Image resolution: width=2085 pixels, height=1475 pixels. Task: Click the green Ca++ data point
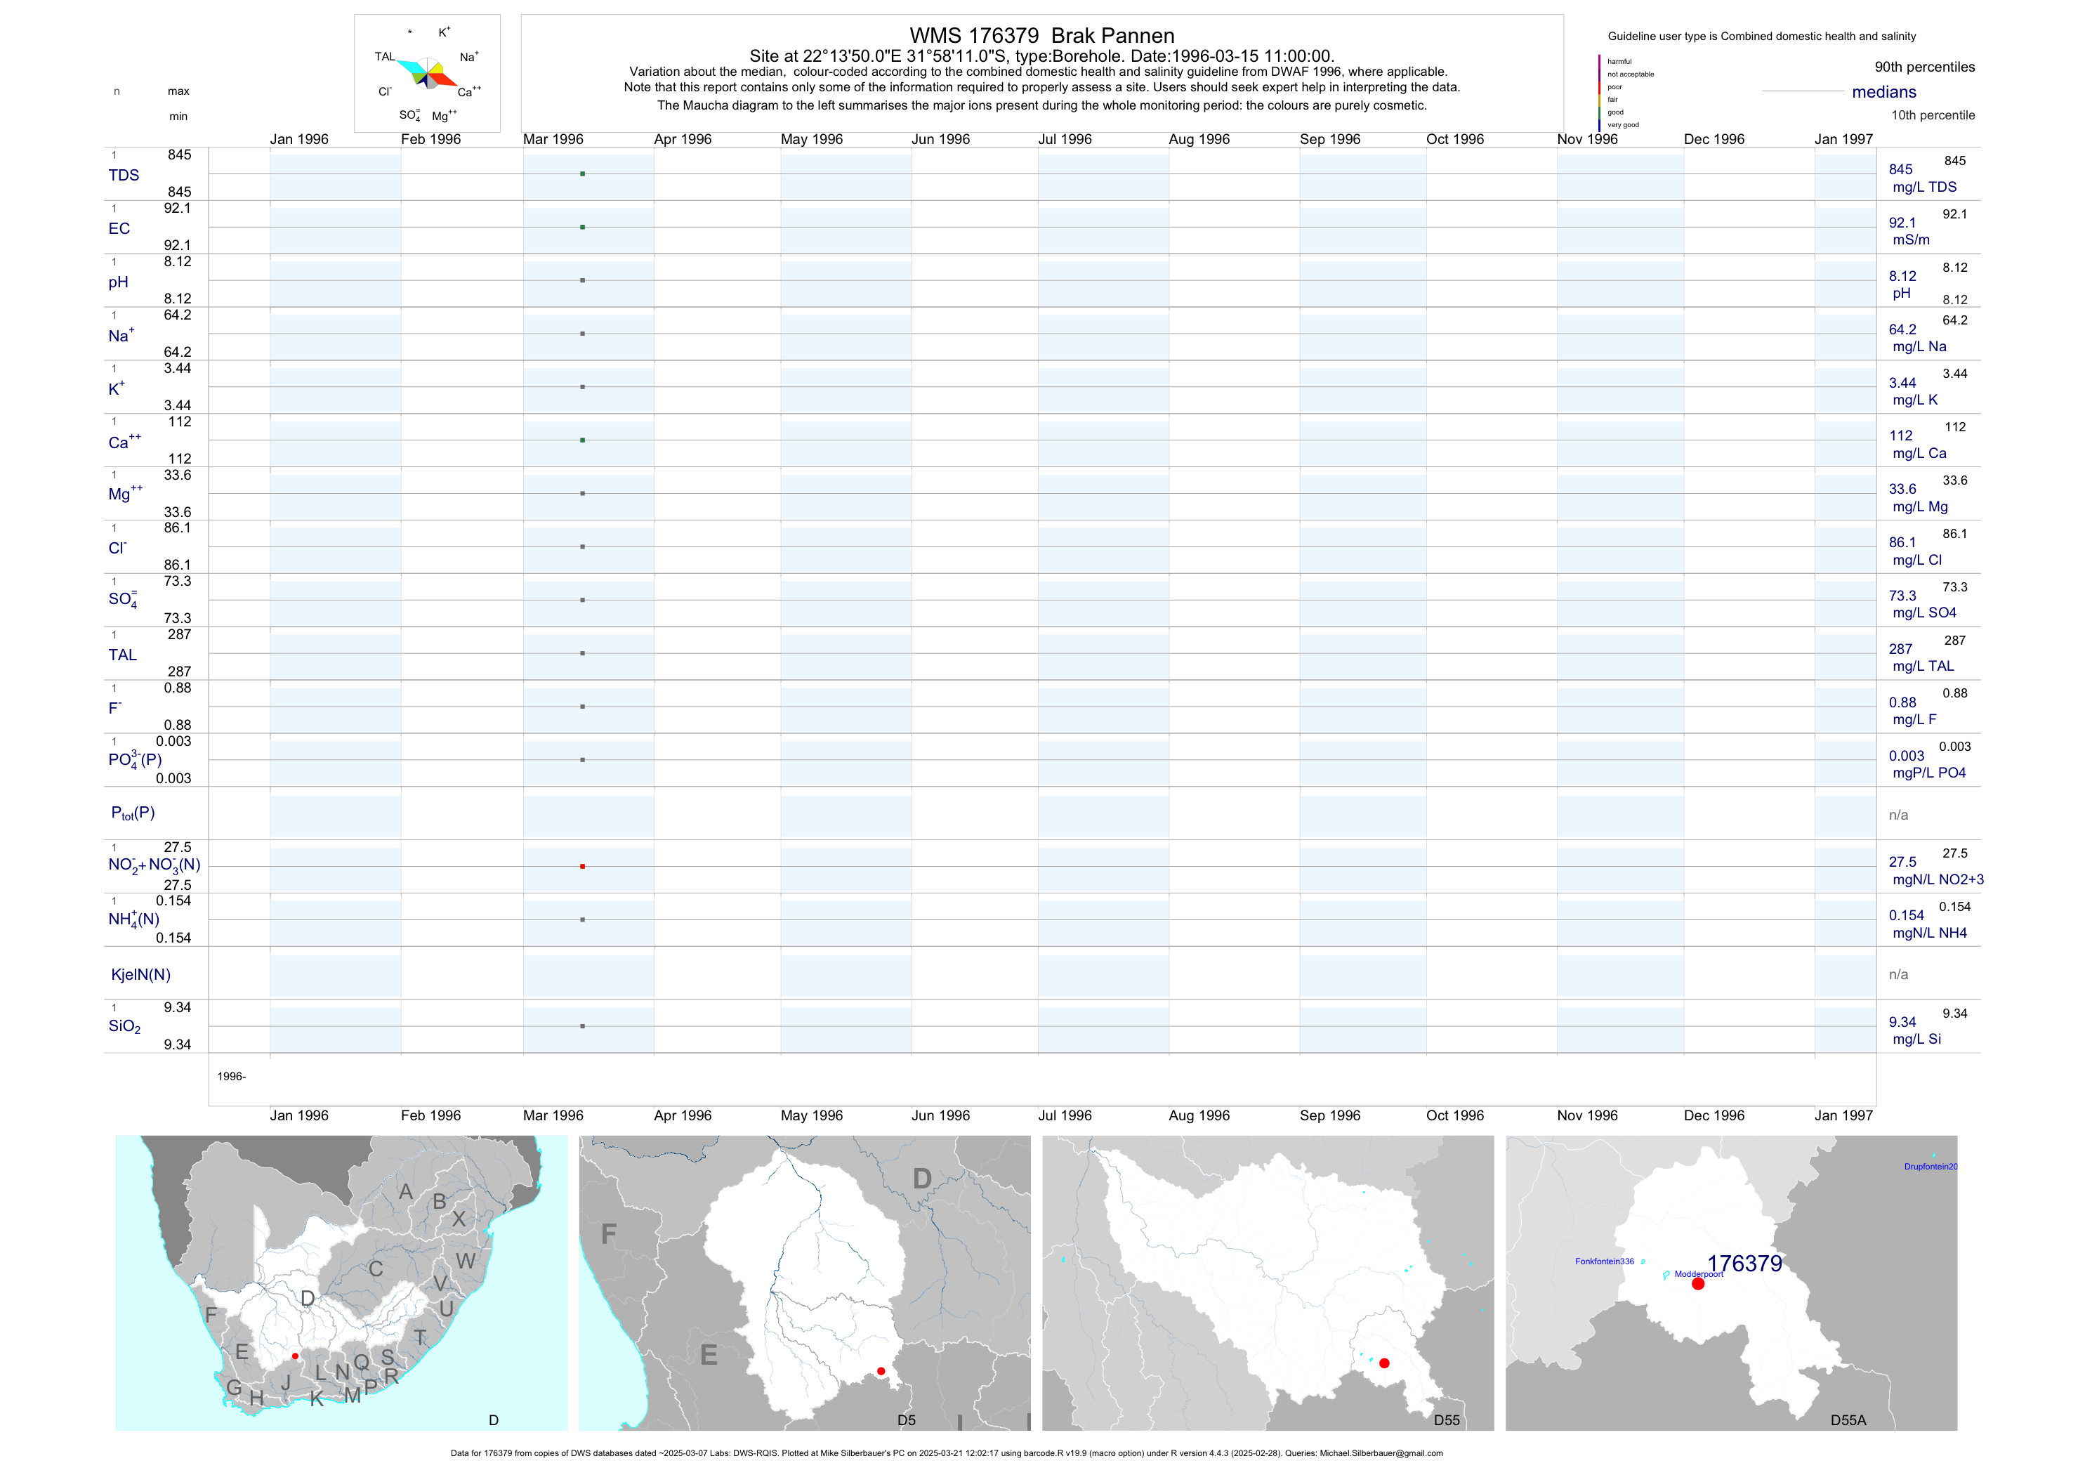pyautogui.click(x=582, y=440)
